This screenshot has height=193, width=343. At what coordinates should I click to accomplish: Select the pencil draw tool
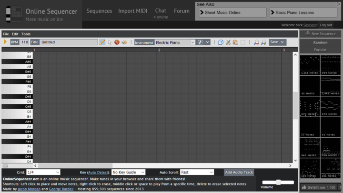click(102, 42)
